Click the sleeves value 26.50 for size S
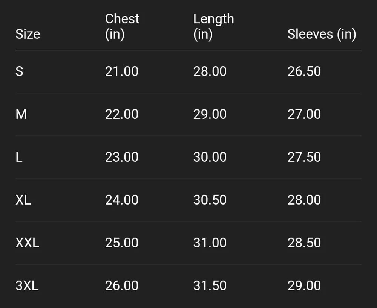The width and height of the screenshot is (377, 308). 304,71
